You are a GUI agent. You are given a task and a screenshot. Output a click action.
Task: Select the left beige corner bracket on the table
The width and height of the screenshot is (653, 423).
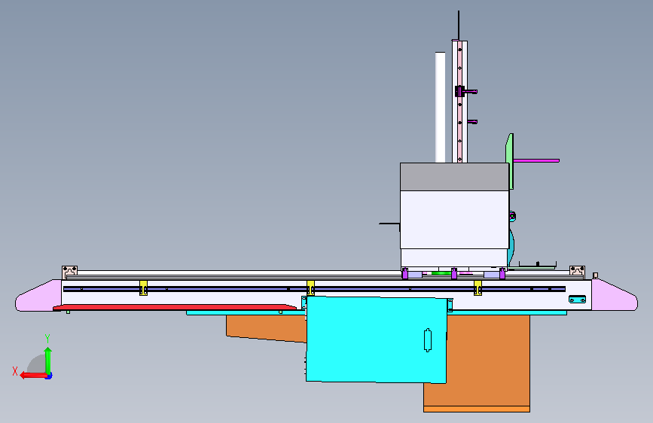pos(69,272)
